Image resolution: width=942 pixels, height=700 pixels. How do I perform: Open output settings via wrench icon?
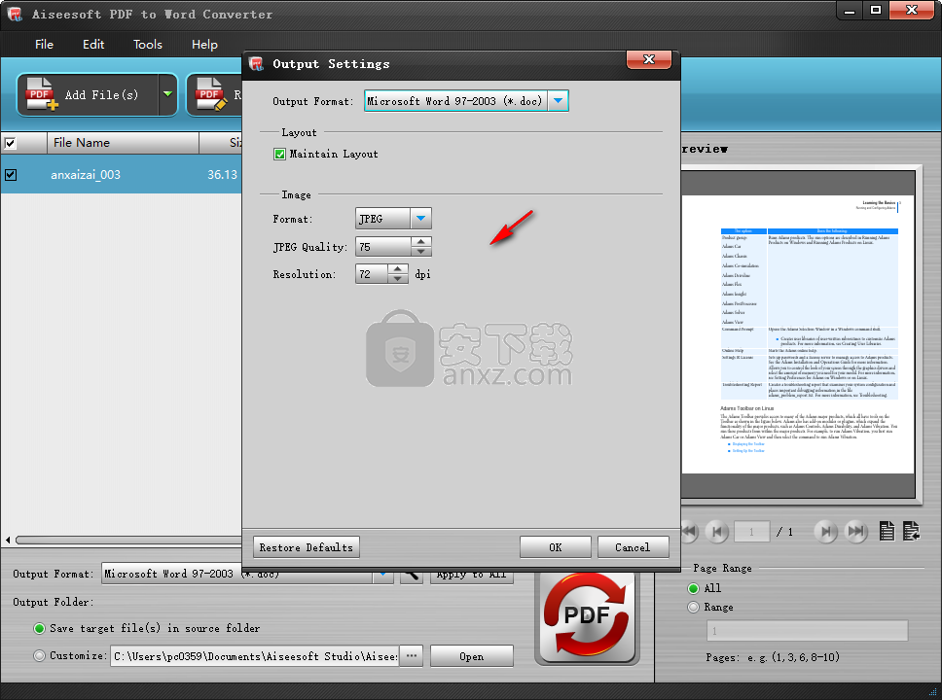pyautogui.click(x=411, y=575)
